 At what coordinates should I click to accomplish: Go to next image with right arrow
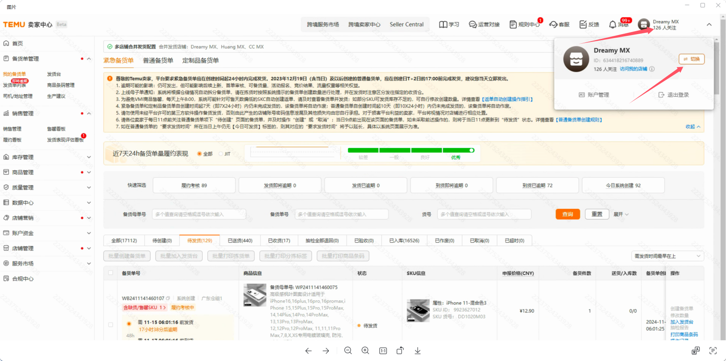pyautogui.click(x=326, y=351)
